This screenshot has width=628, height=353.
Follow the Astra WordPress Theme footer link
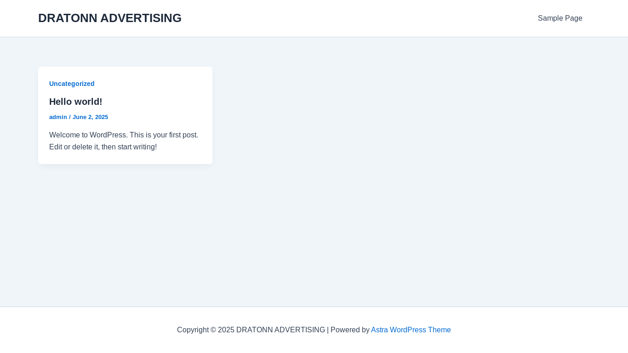[411, 330]
